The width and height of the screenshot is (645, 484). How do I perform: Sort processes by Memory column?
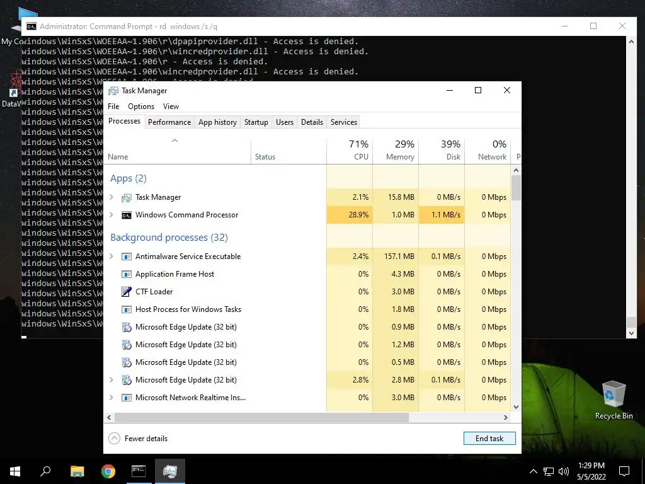(396, 151)
